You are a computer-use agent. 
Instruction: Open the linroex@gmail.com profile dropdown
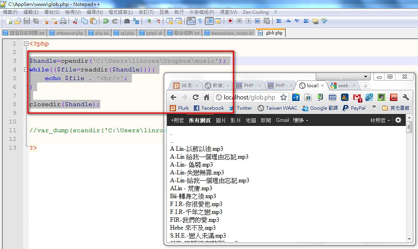343,77
